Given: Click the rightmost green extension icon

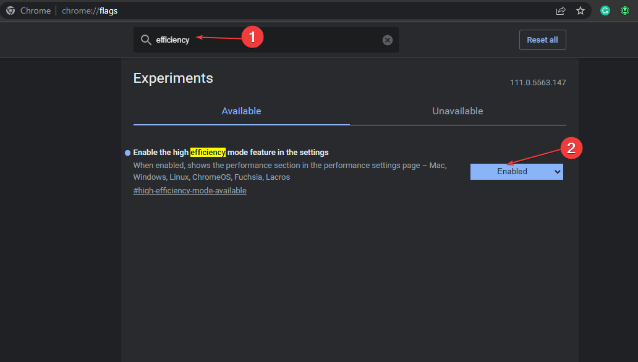Looking at the screenshot, I should [625, 11].
